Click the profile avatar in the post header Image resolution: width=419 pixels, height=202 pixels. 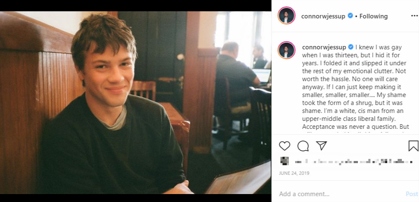[287, 16]
